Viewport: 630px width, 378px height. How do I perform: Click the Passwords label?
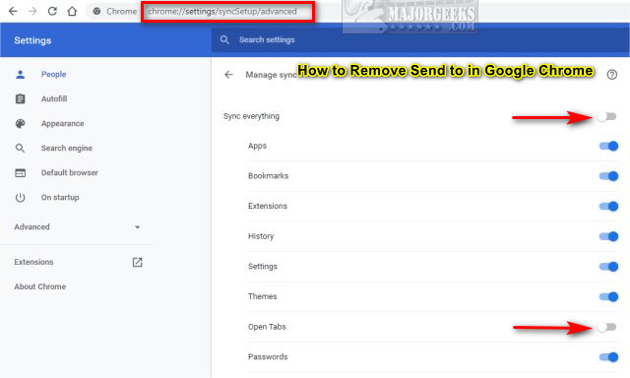(x=268, y=356)
